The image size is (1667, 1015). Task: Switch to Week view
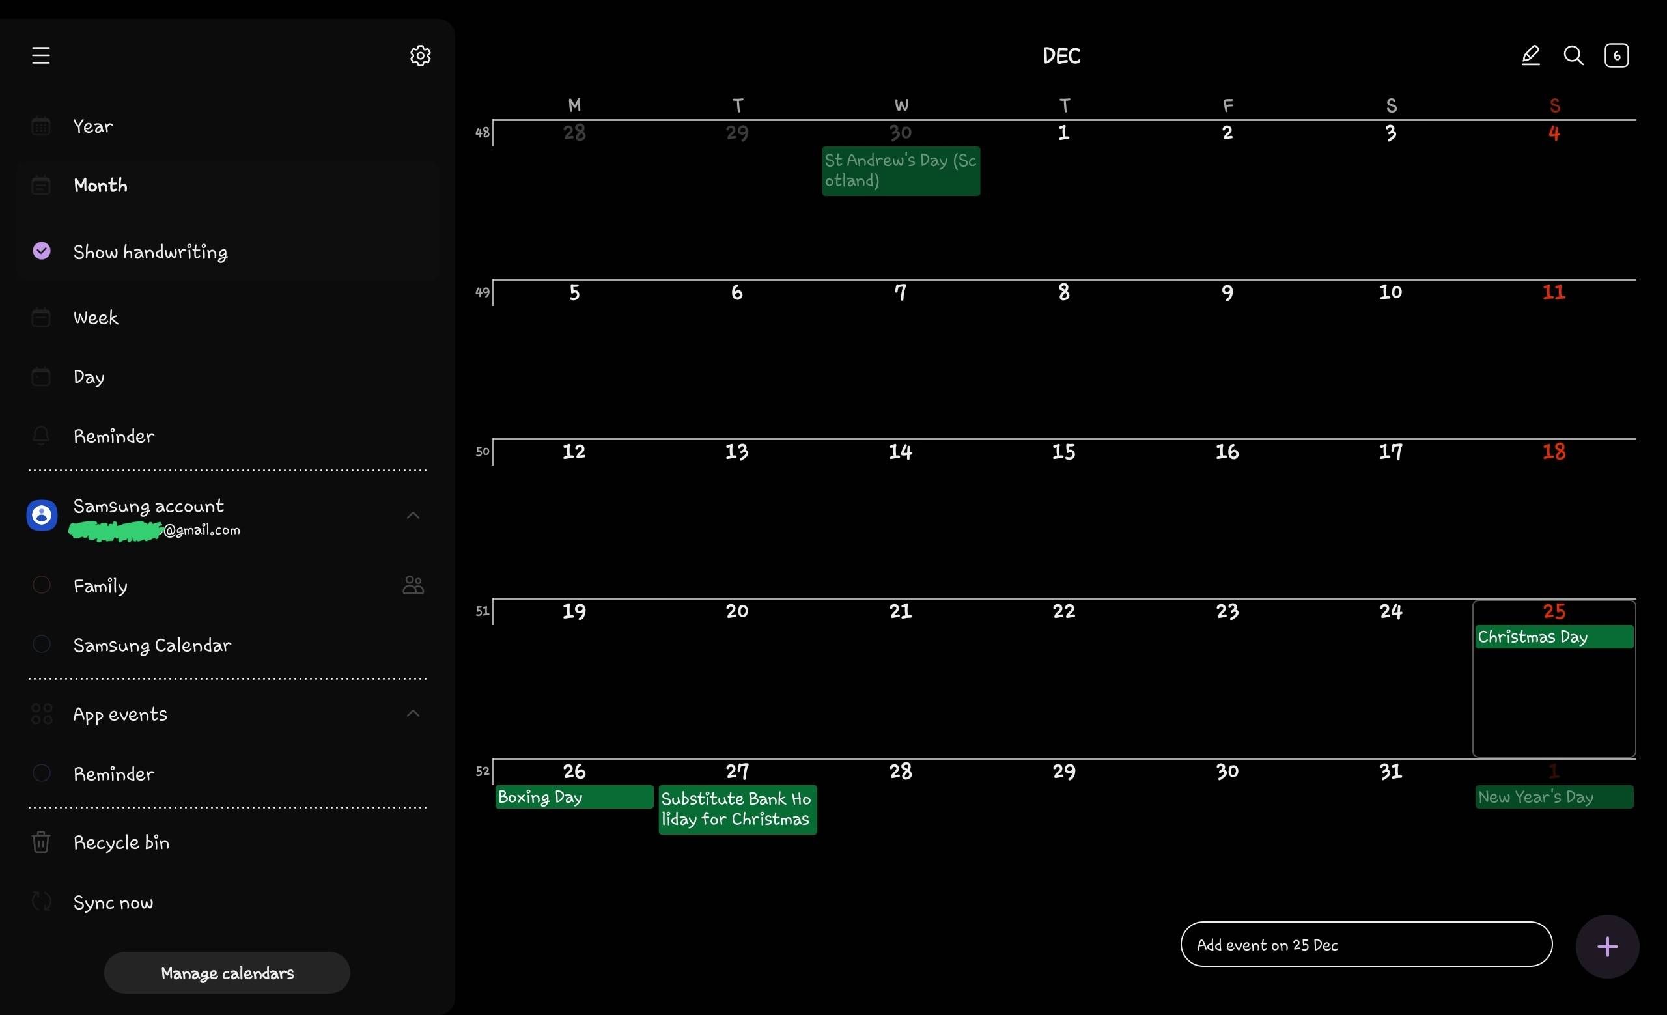[95, 317]
